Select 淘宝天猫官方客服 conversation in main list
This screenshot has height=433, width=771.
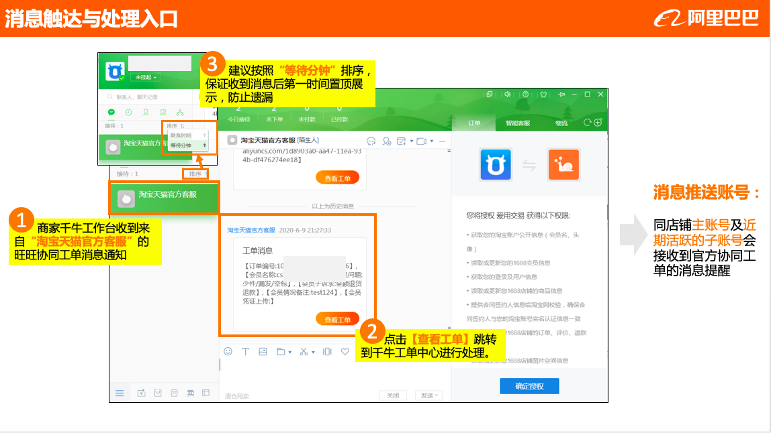coord(164,198)
